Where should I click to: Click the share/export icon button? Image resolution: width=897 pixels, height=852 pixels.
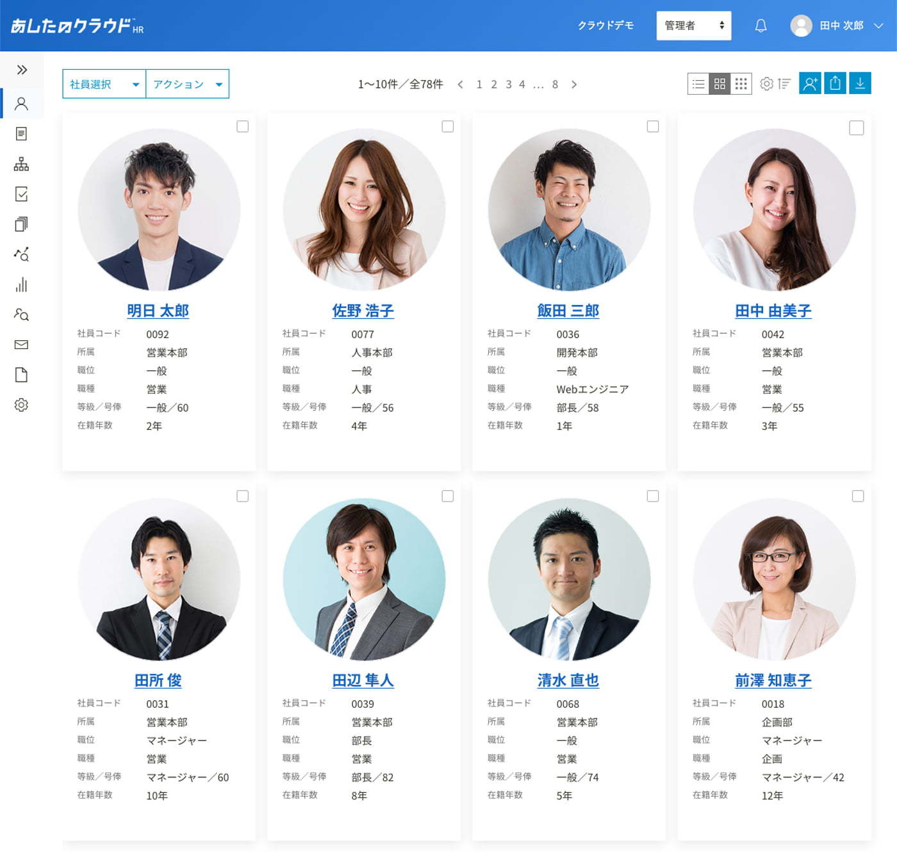835,83
